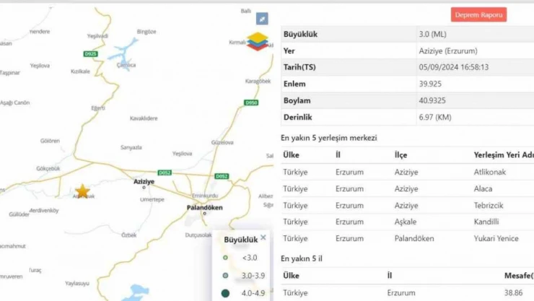Click the İlçe column header
The height and width of the screenshot is (301, 534).
pyautogui.click(x=400, y=154)
